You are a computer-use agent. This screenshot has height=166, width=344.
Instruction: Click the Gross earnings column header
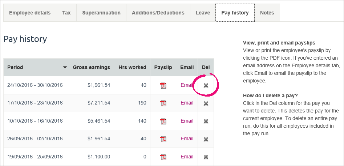[91, 67]
